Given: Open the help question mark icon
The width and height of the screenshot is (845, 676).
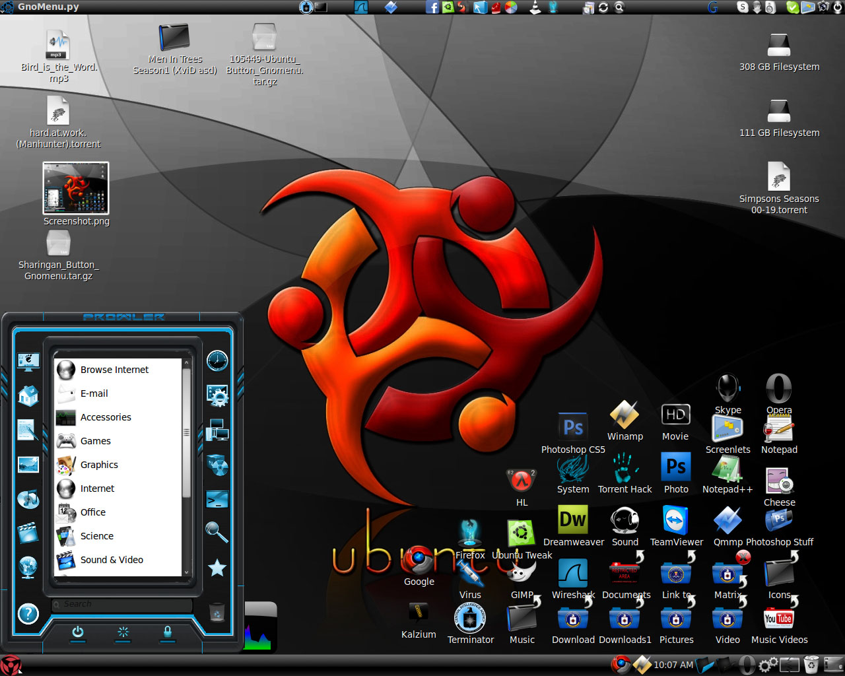Looking at the screenshot, I should [x=28, y=614].
